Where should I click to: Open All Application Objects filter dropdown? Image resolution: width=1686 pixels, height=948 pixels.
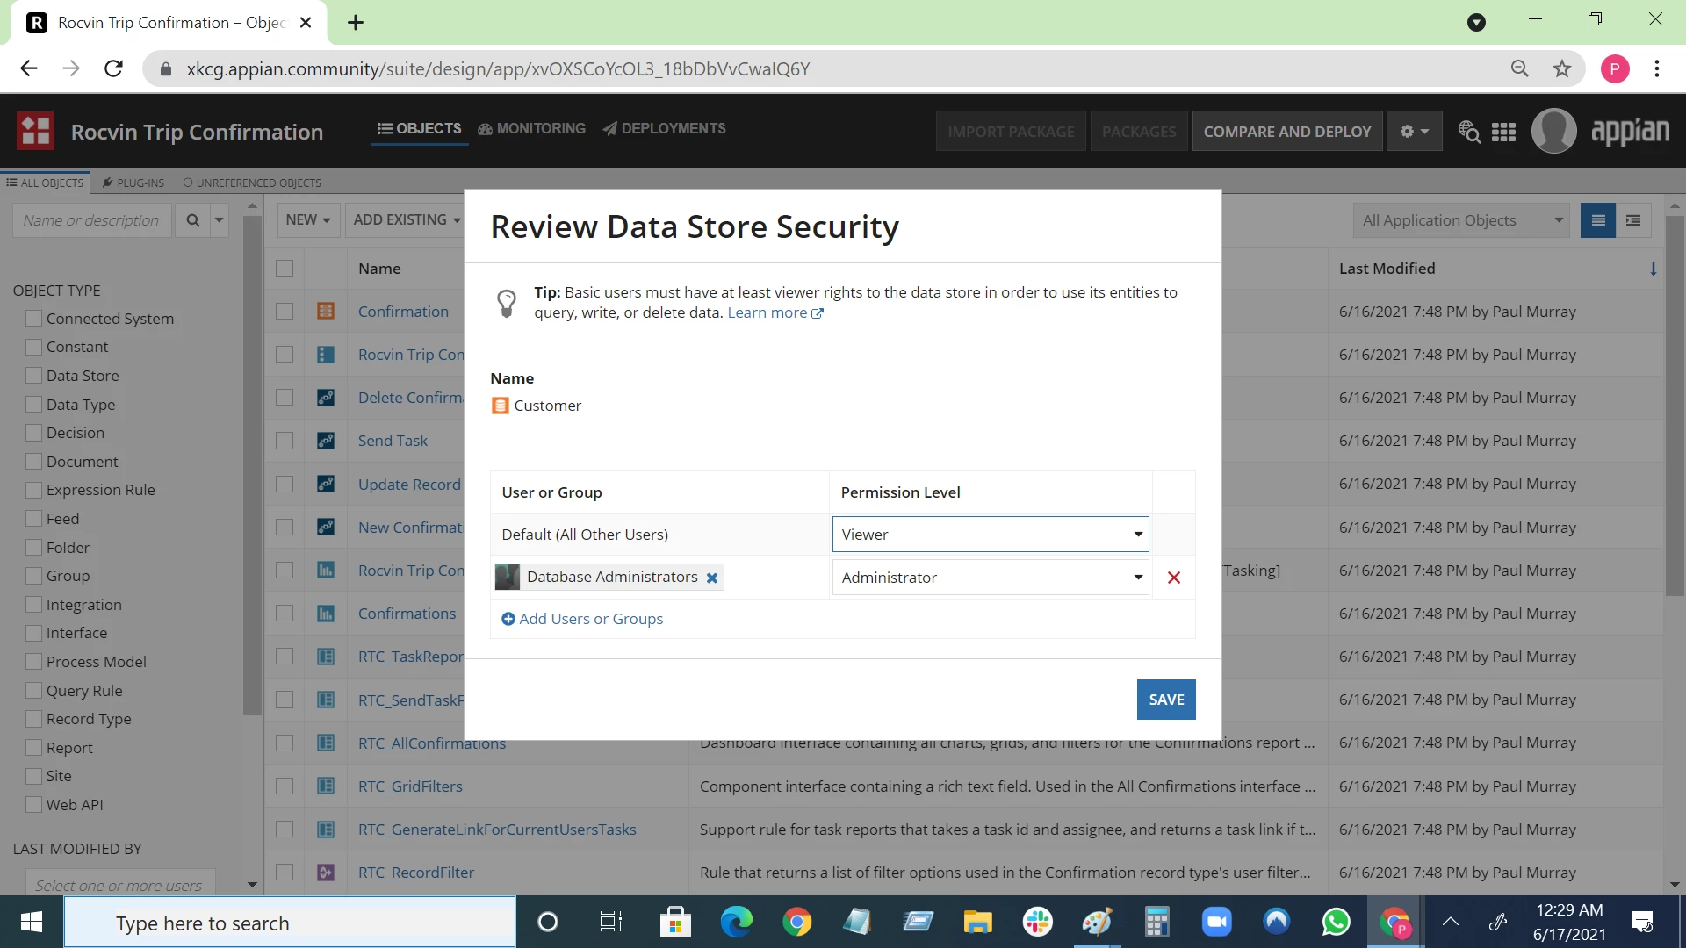coord(1460,220)
